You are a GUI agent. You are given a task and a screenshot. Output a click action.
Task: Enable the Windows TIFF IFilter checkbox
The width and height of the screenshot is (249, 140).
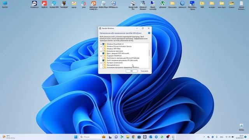coord(103,49)
